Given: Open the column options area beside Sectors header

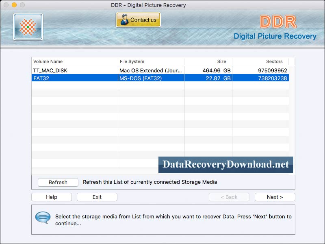Looking at the screenshot, I should [291, 61].
